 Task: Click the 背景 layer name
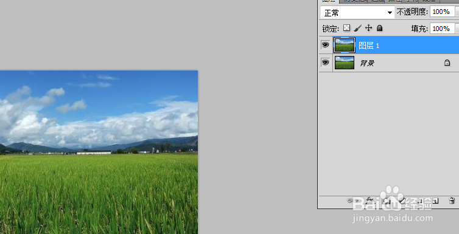pyautogui.click(x=367, y=63)
